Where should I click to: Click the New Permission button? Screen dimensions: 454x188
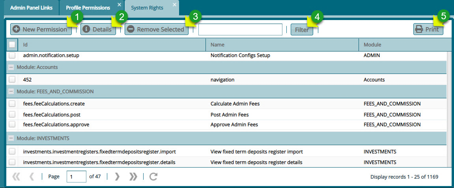click(x=41, y=29)
